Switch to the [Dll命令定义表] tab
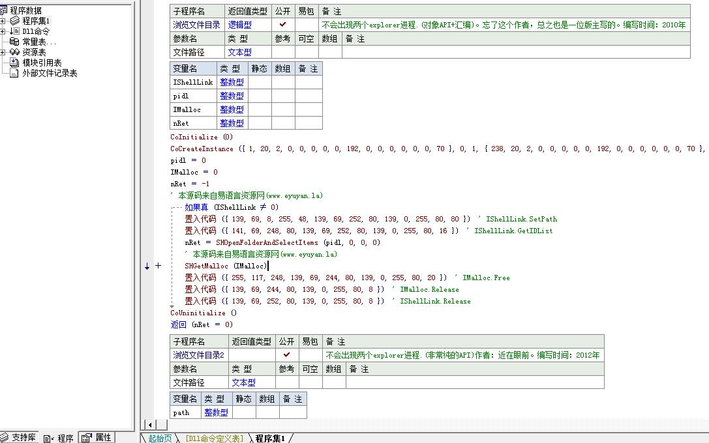 215,438
